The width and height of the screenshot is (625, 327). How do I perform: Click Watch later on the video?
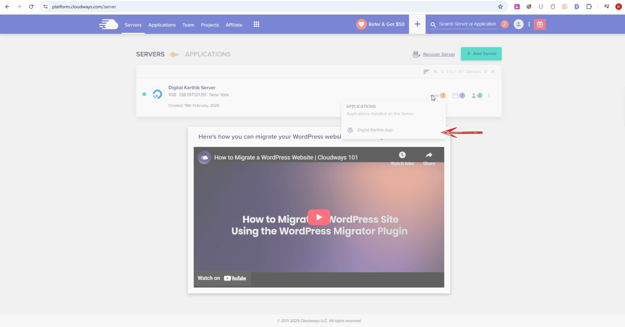pyautogui.click(x=402, y=159)
